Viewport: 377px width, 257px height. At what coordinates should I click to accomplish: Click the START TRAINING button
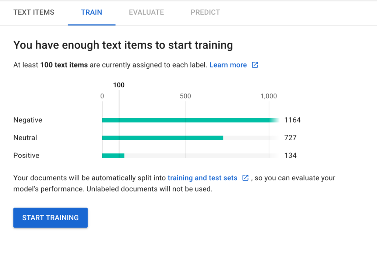[50, 218]
